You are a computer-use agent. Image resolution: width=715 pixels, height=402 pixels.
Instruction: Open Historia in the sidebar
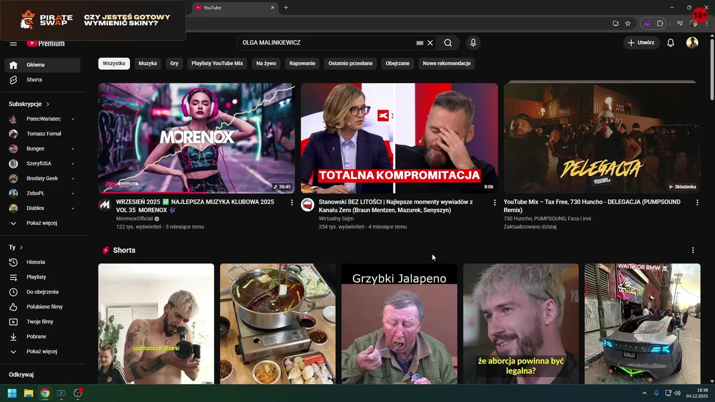point(42,262)
